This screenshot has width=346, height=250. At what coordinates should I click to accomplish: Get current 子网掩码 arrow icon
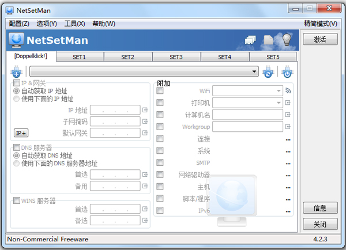coord(145,121)
